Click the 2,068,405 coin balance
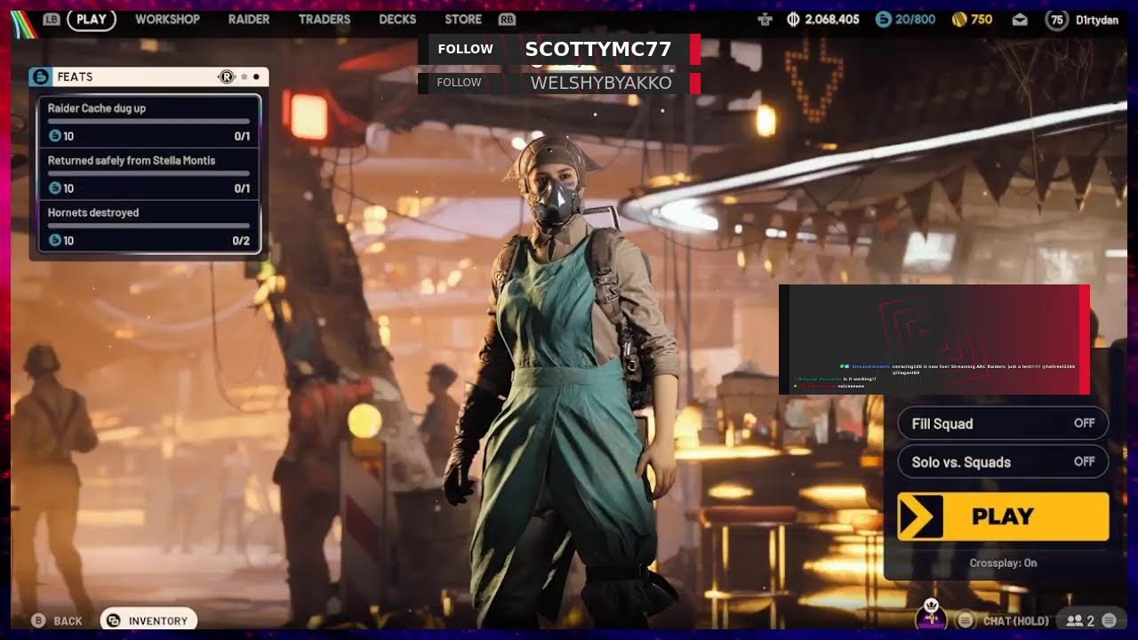Screen dimensions: 1138x640 click(832, 19)
